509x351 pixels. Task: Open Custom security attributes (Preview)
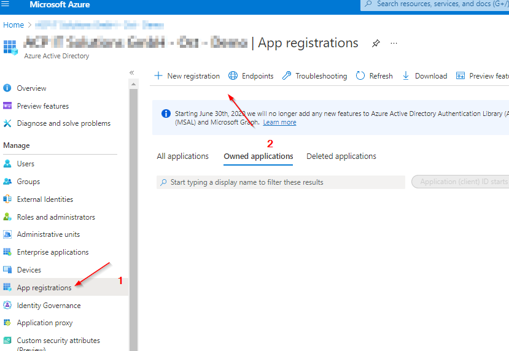coord(58,343)
